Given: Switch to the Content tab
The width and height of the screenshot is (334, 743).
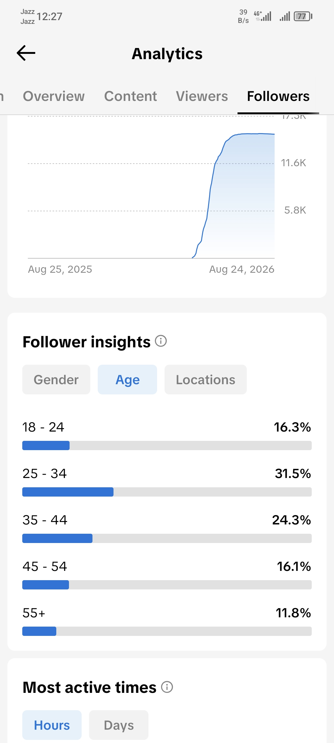Looking at the screenshot, I should [131, 96].
